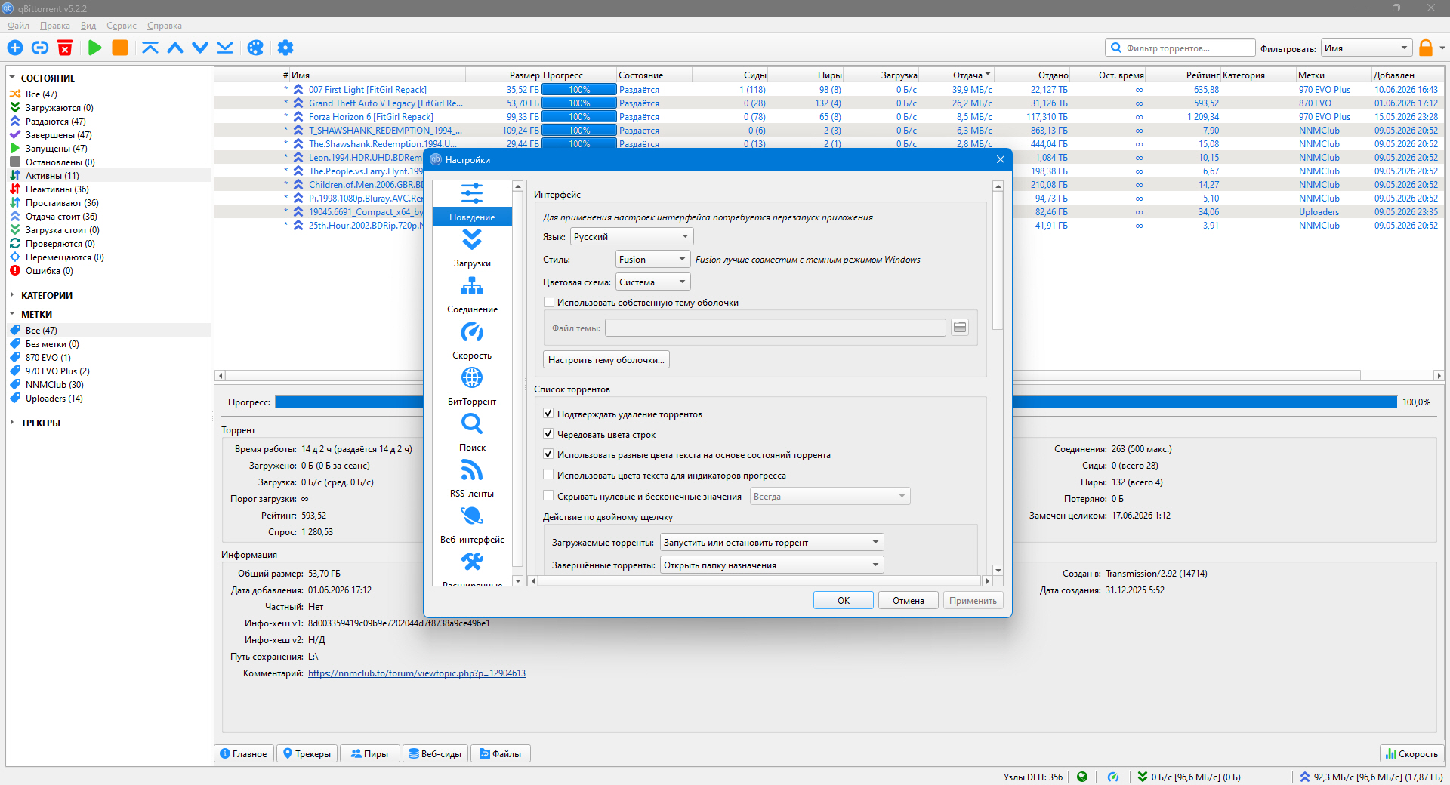The height and width of the screenshot is (785, 1450).
Task: Click the orange lock interface icon
Action: point(1425,48)
